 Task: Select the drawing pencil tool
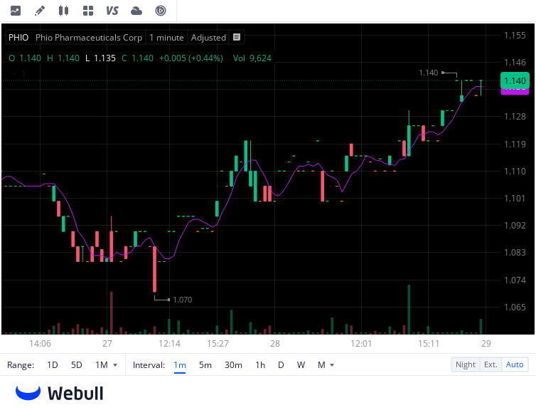tap(40, 11)
